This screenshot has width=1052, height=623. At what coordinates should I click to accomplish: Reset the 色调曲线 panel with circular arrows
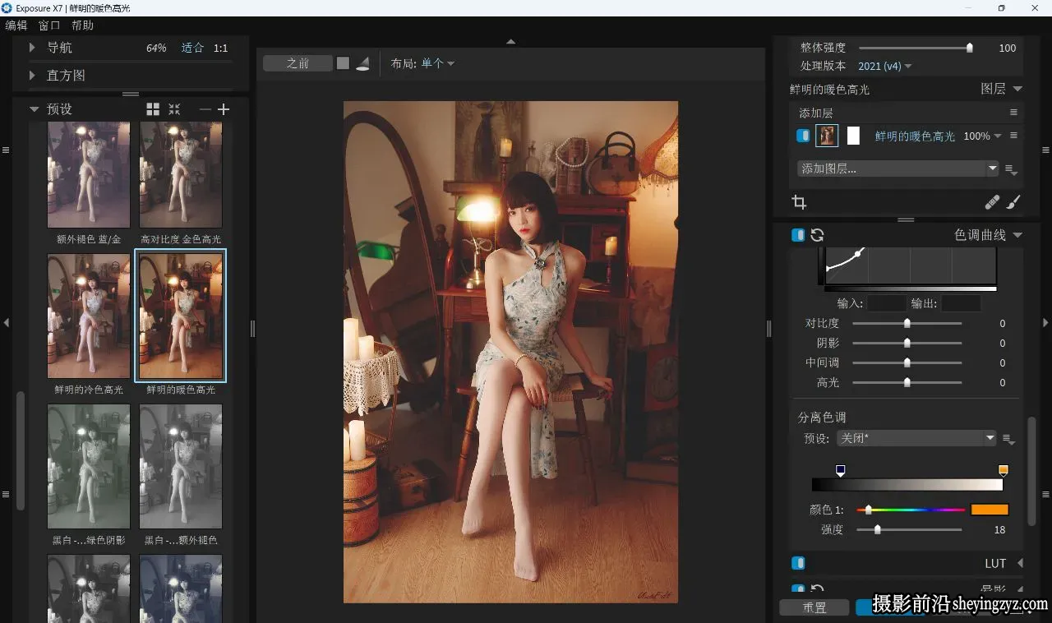817,235
